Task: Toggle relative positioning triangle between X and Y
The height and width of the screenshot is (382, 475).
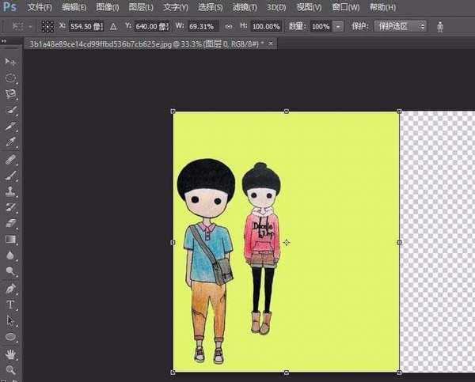Action: pyautogui.click(x=112, y=26)
